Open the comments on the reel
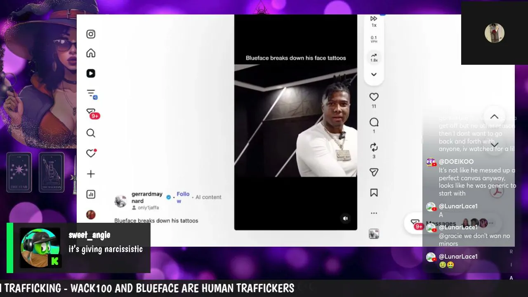The height and width of the screenshot is (297, 528). pyautogui.click(x=374, y=122)
